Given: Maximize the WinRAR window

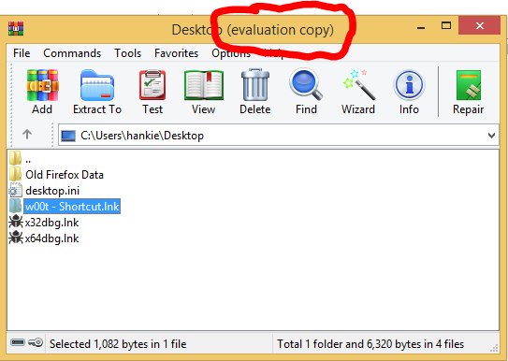Looking at the screenshot, I should [x=446, y=25].
